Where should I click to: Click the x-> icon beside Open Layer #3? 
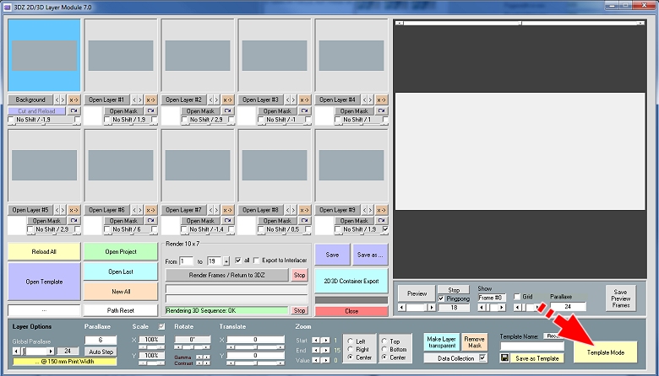point(304,99)
